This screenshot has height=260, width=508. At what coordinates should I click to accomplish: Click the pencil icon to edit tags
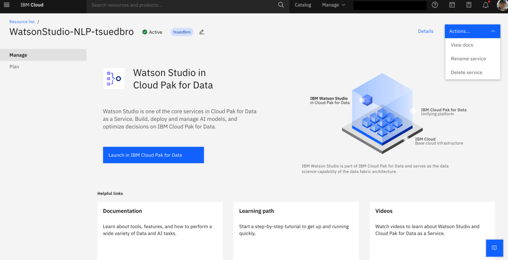[x=202, y=32]
